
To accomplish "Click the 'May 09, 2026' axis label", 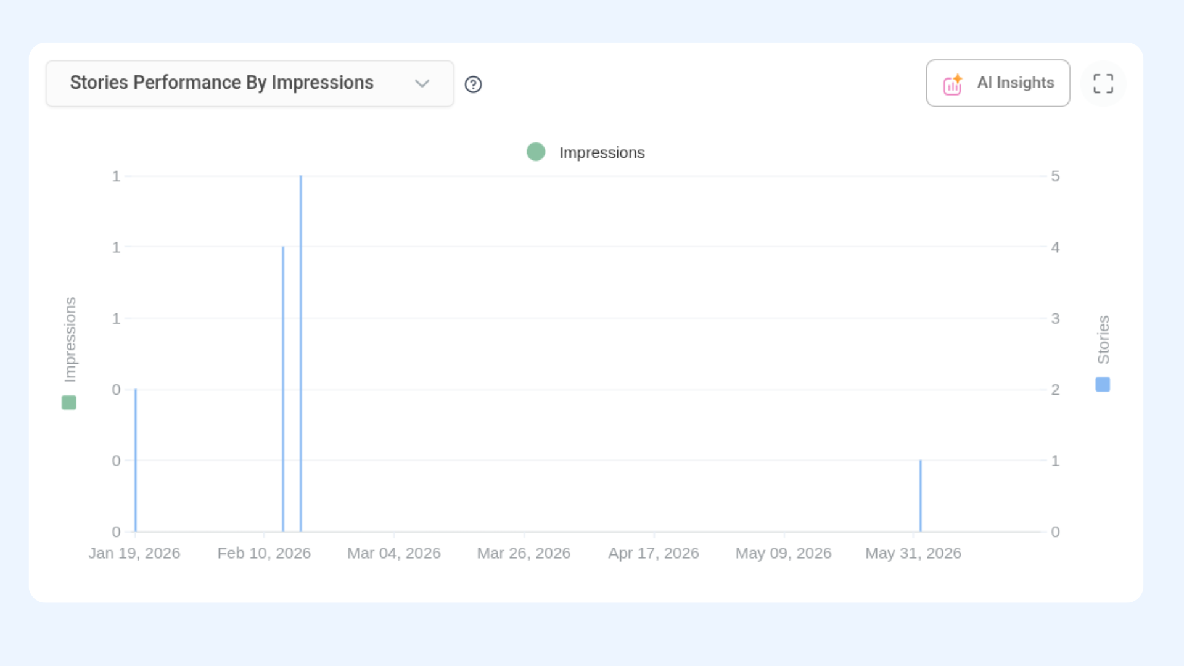I will point(784,553).
